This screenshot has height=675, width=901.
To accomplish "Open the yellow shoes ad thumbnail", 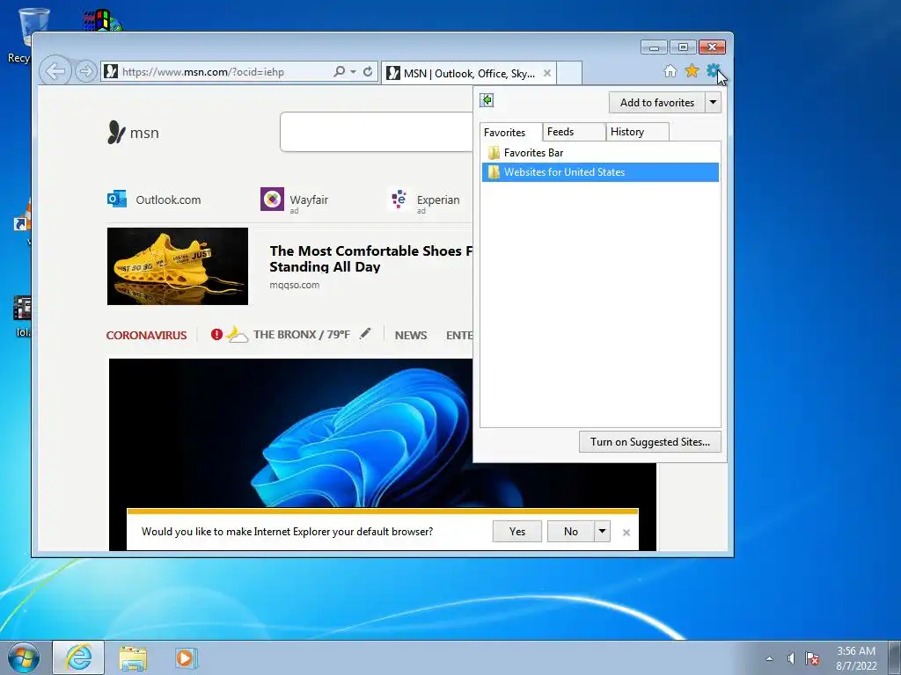I will pos(178,266).
